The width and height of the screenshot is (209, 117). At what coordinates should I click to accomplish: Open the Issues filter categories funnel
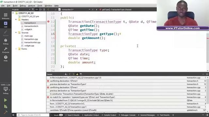coord(81,74)
